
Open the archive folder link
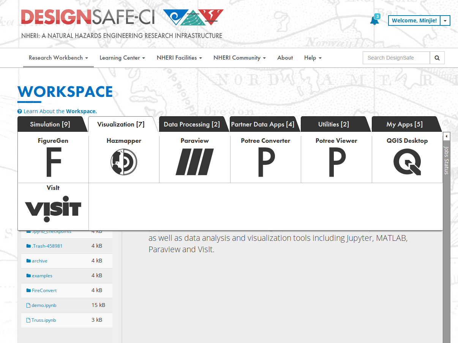[x=39, y=261]
